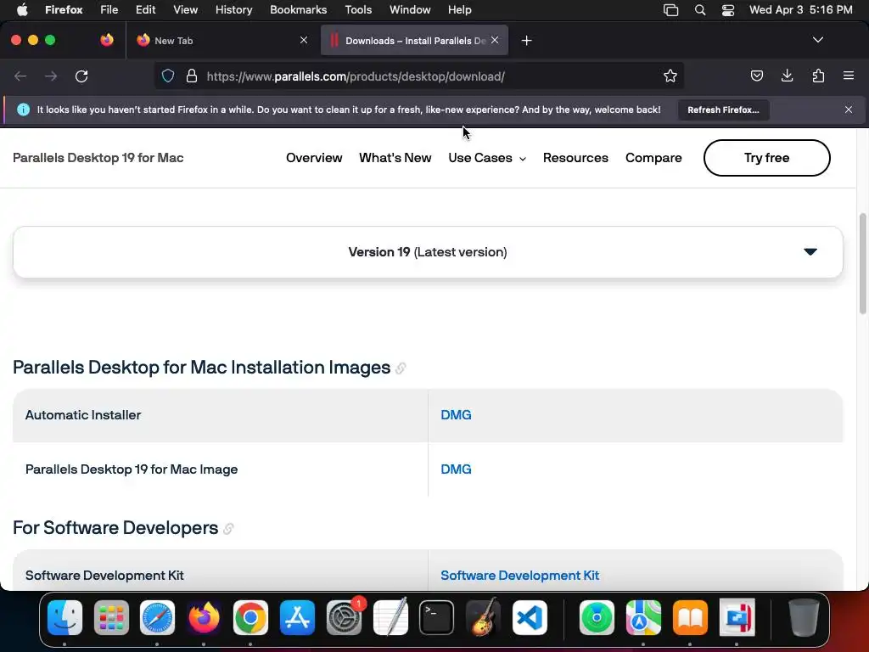This screenshot has height=652, width=869.
Task: Download Parallels Desktop 19 Mac Image DMG
Action: pyautogui.click(x=456, y=469)
